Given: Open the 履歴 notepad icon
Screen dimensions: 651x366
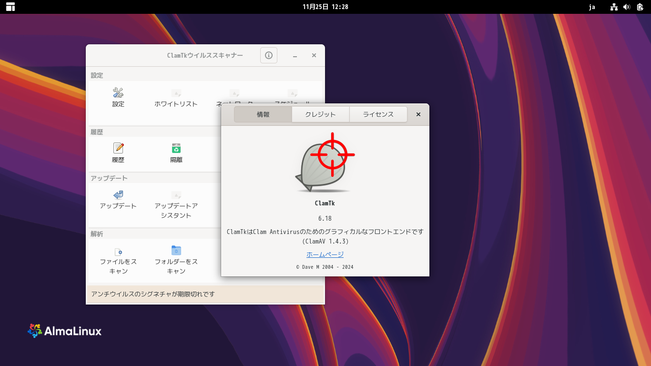Looking at the screenshot, I should point(118,148).
